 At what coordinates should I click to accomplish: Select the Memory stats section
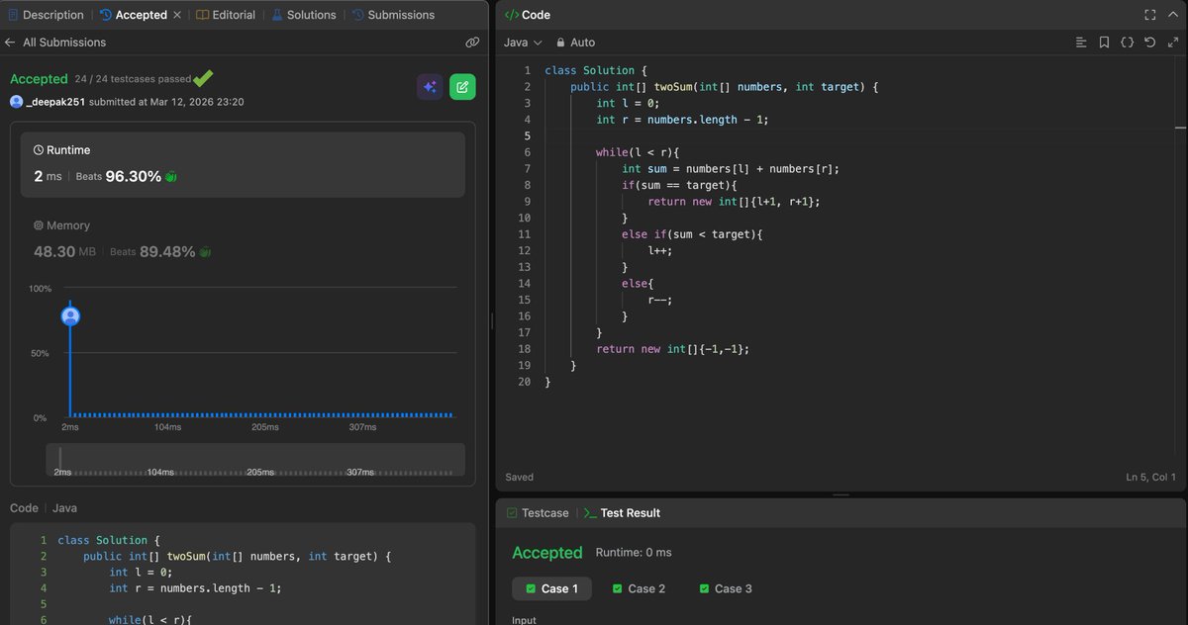coord(243,239)
